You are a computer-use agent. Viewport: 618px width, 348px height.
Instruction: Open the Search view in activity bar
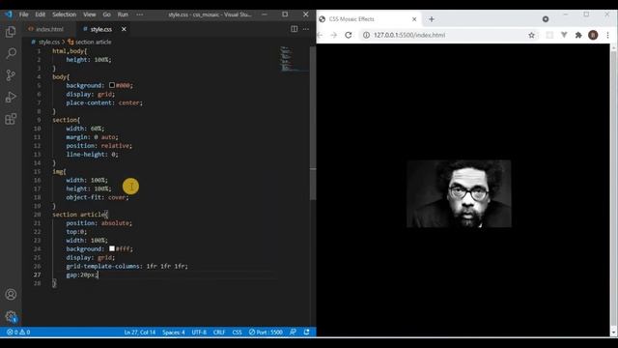coord(11,53)
